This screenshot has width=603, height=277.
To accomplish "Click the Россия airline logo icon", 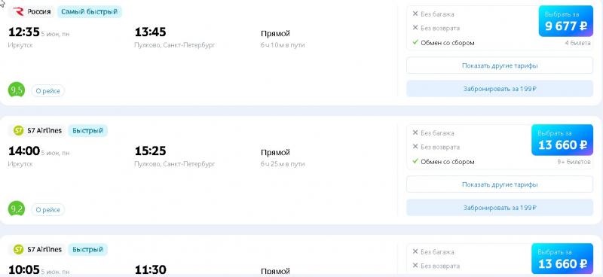I will (x=18, y=12).
